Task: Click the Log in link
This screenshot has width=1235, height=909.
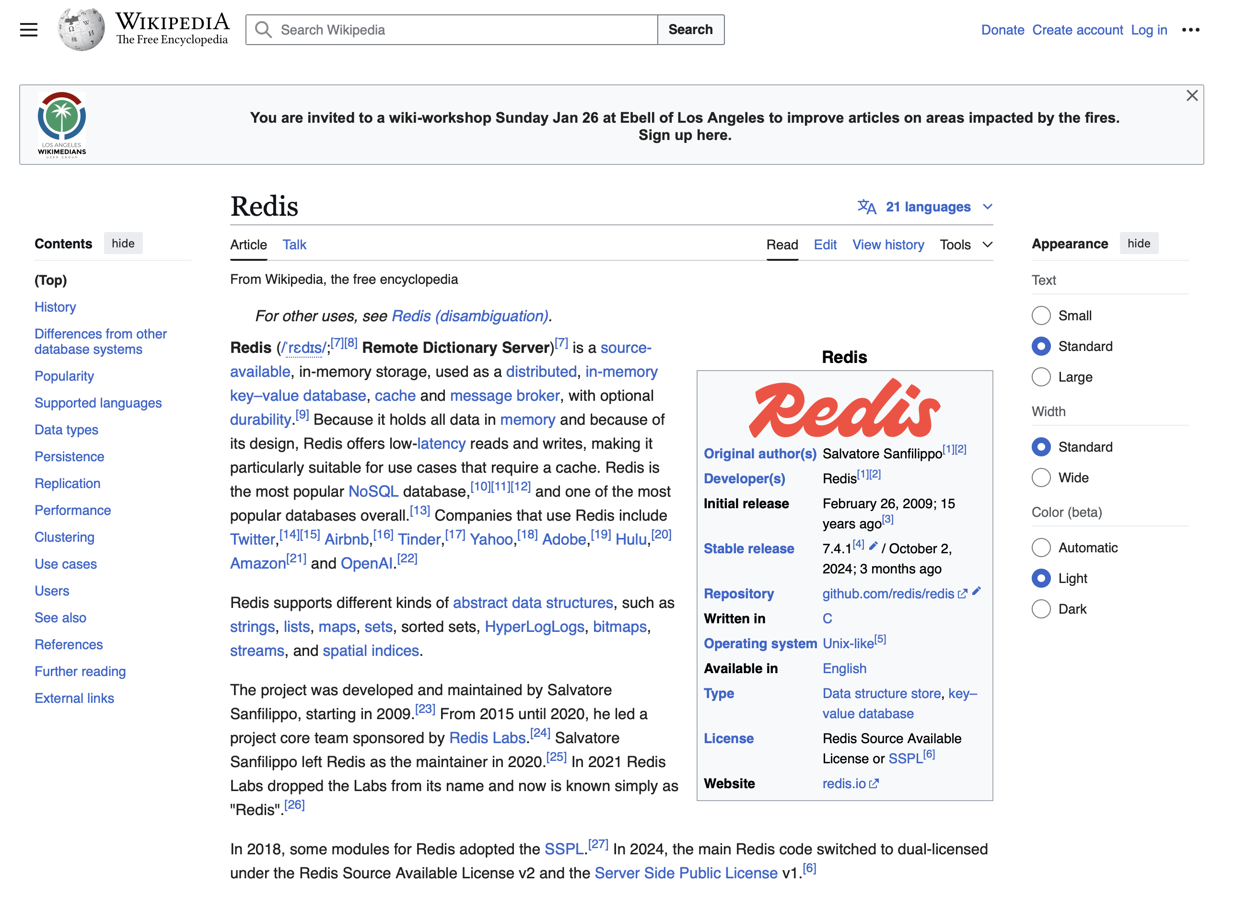Action: 1149,30
